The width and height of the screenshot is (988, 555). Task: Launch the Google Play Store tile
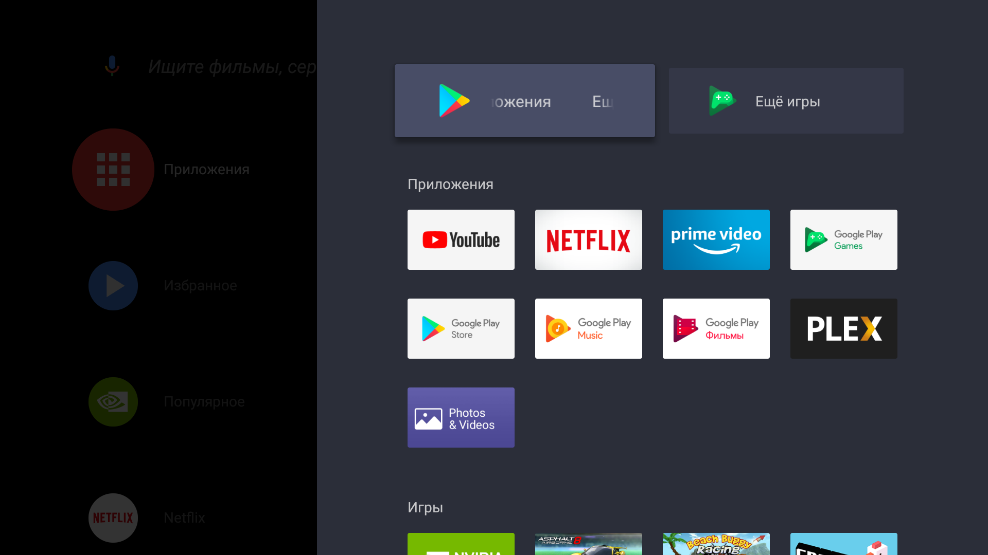pos(461,328)
